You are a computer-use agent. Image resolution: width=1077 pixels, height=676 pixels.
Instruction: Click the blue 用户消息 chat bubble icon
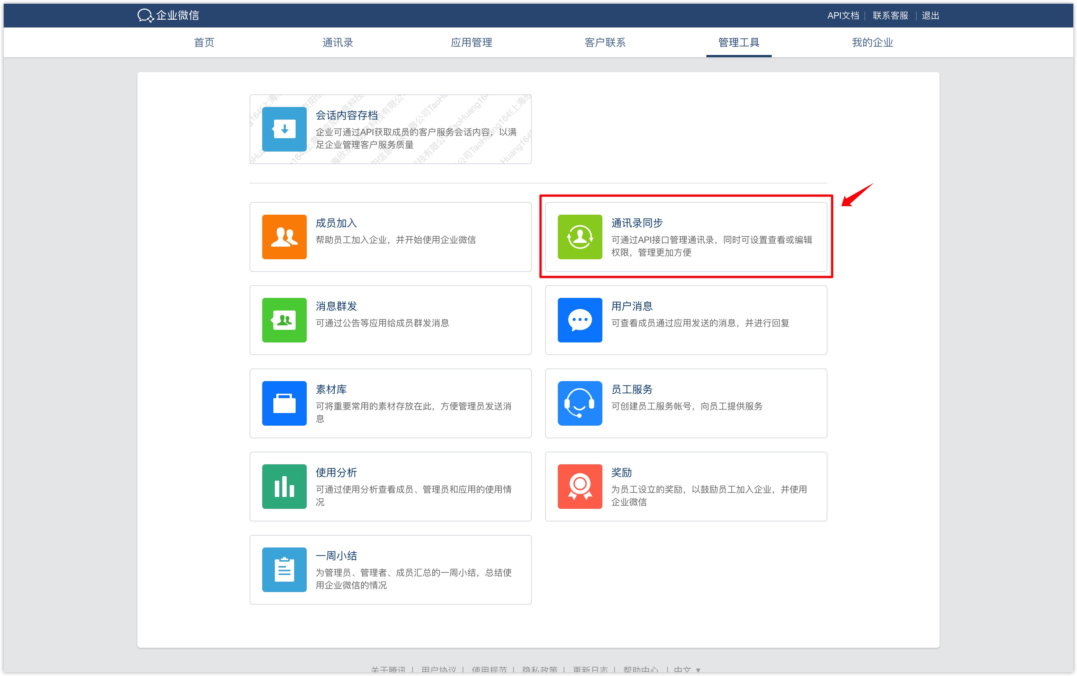580,320
